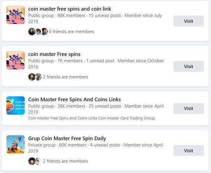211x173 pixels.
Task: Open 'Coin Master Free Spins And Coins Links' blue thumbnail
Action: 16,106
